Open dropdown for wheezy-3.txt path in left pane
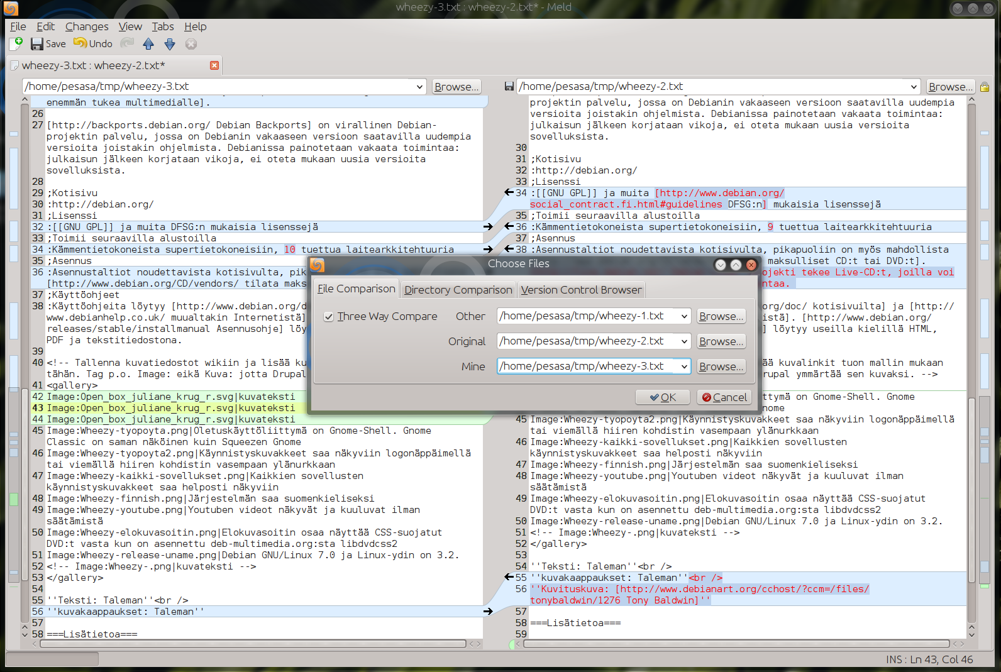Viewport: 1001px width, 672px height. 419,87
